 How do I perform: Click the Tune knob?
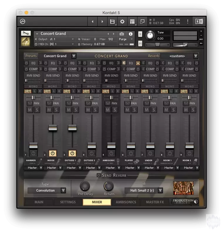point(150,35)
